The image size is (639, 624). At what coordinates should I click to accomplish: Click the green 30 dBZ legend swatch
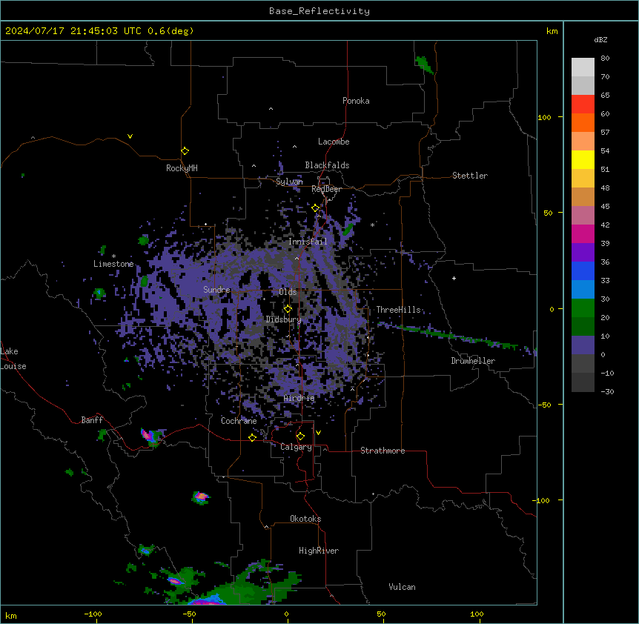[x=583, y=308]
